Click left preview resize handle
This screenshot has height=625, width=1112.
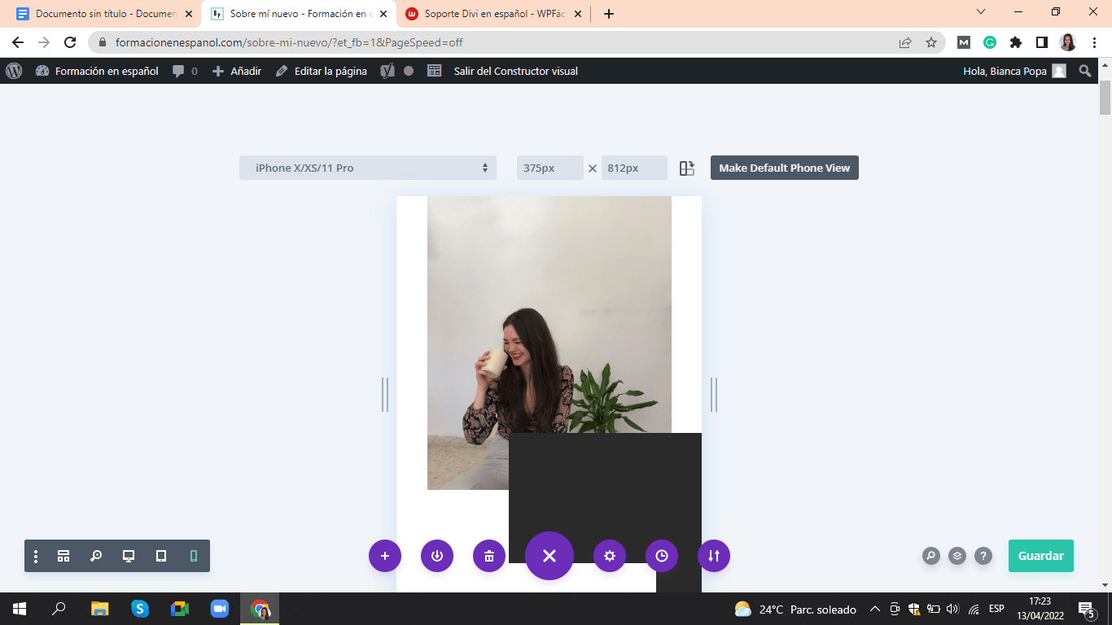point(385,395)
